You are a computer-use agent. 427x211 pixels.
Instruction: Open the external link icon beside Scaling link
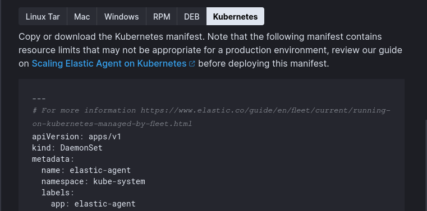pos(192,64)
